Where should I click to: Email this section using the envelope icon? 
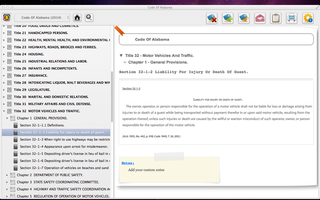click(260, 18)
